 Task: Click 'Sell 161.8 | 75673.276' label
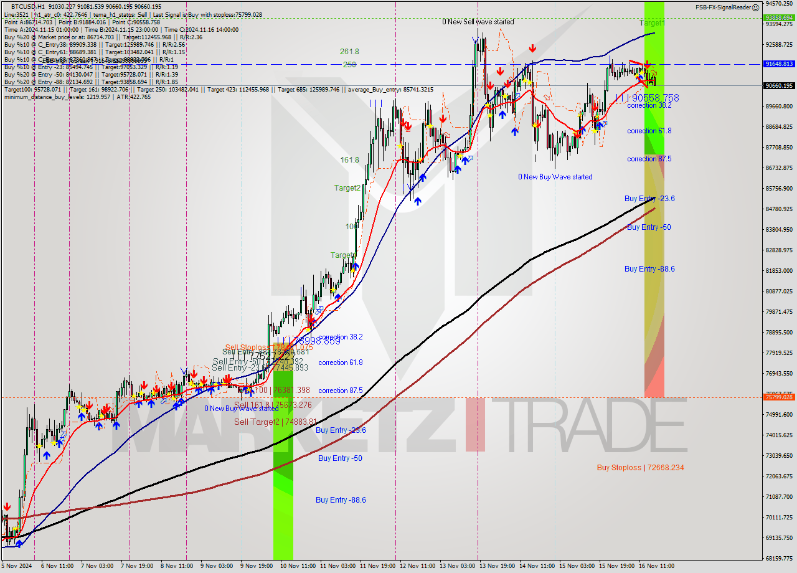tap(273, 405)
